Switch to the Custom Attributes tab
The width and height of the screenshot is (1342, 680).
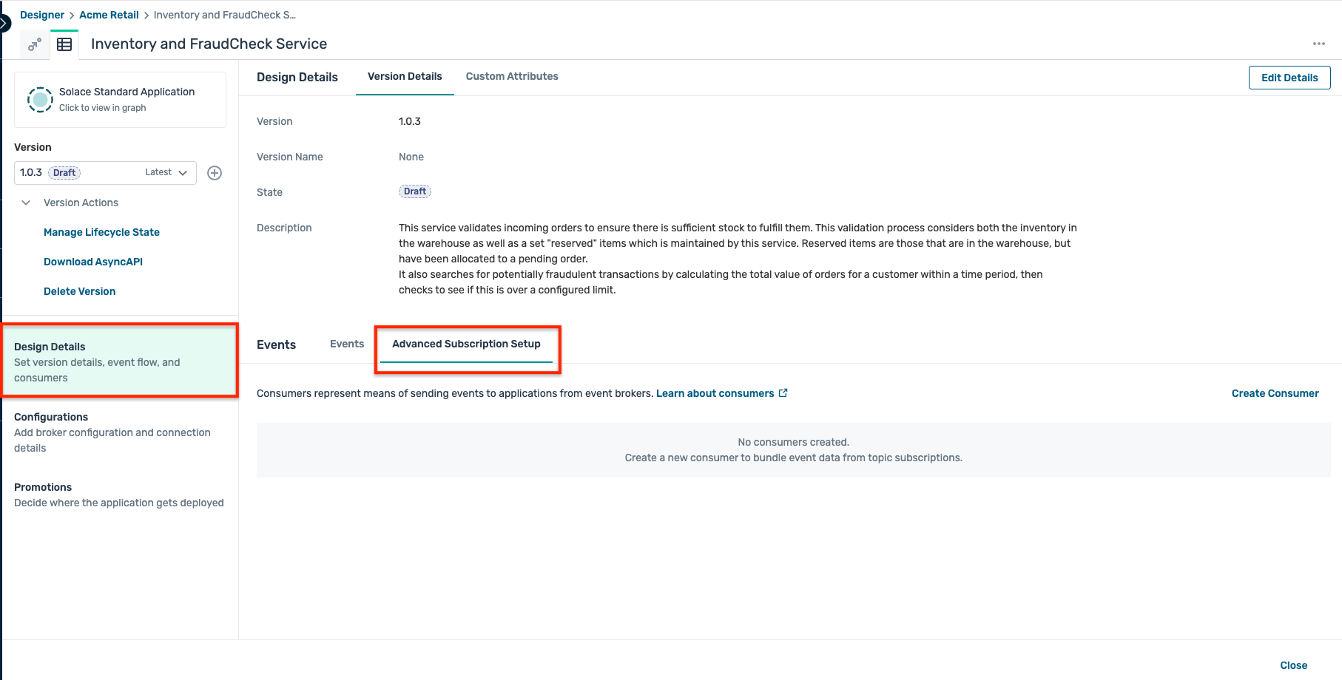tap(511, 76)
